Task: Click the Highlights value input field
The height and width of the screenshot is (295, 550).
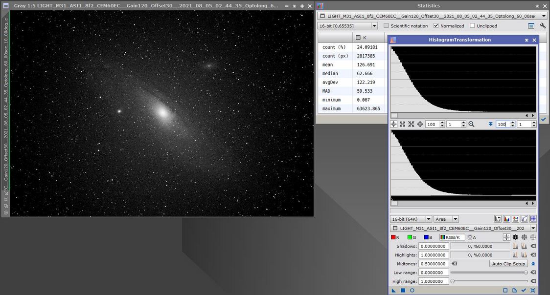Action: coord(433,255)
